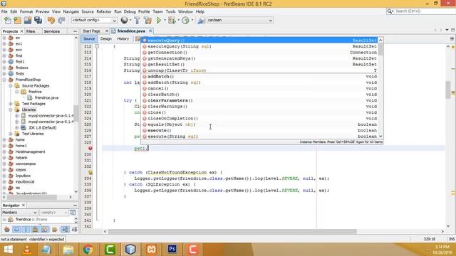
Task: Select getConnection() completion item
Action: point(259,53)
